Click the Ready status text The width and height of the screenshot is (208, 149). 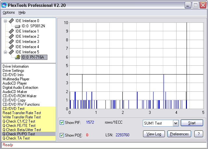[8, 145]
